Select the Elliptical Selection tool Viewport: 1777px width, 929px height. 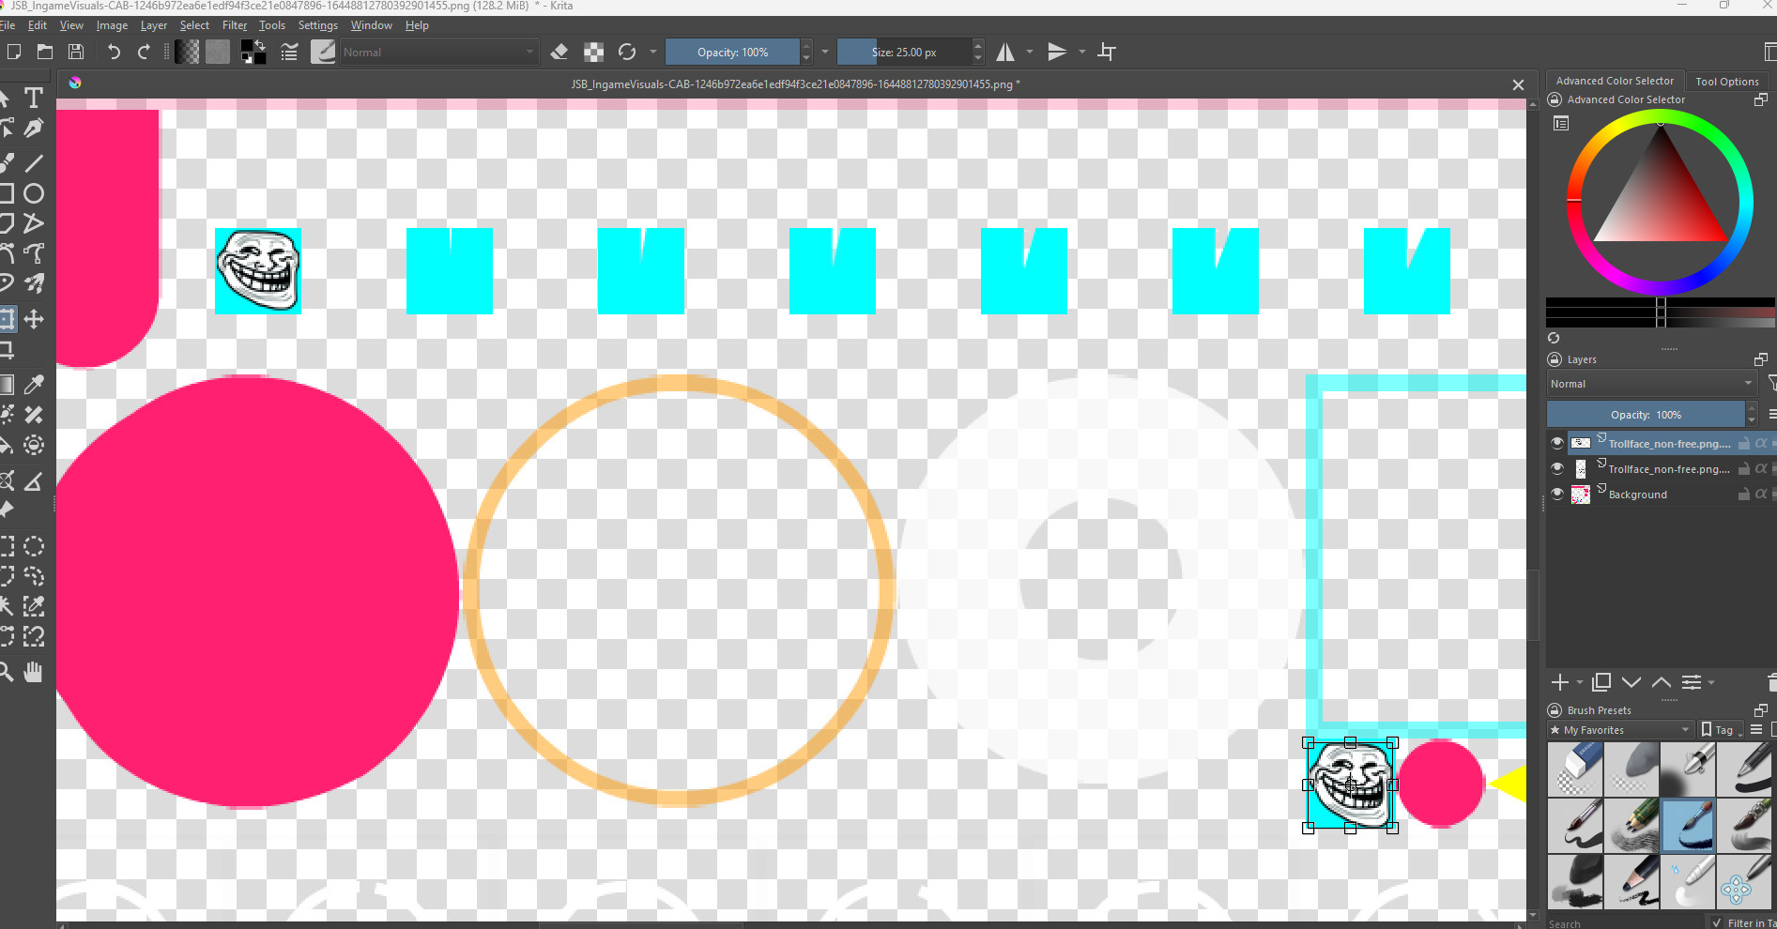(x=34, y=545)
